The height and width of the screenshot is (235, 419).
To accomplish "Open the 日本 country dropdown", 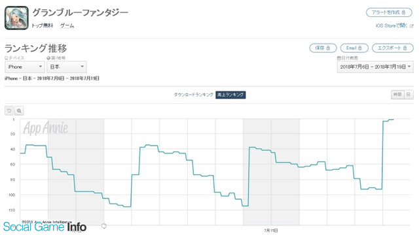I will [x=67, y=67].
